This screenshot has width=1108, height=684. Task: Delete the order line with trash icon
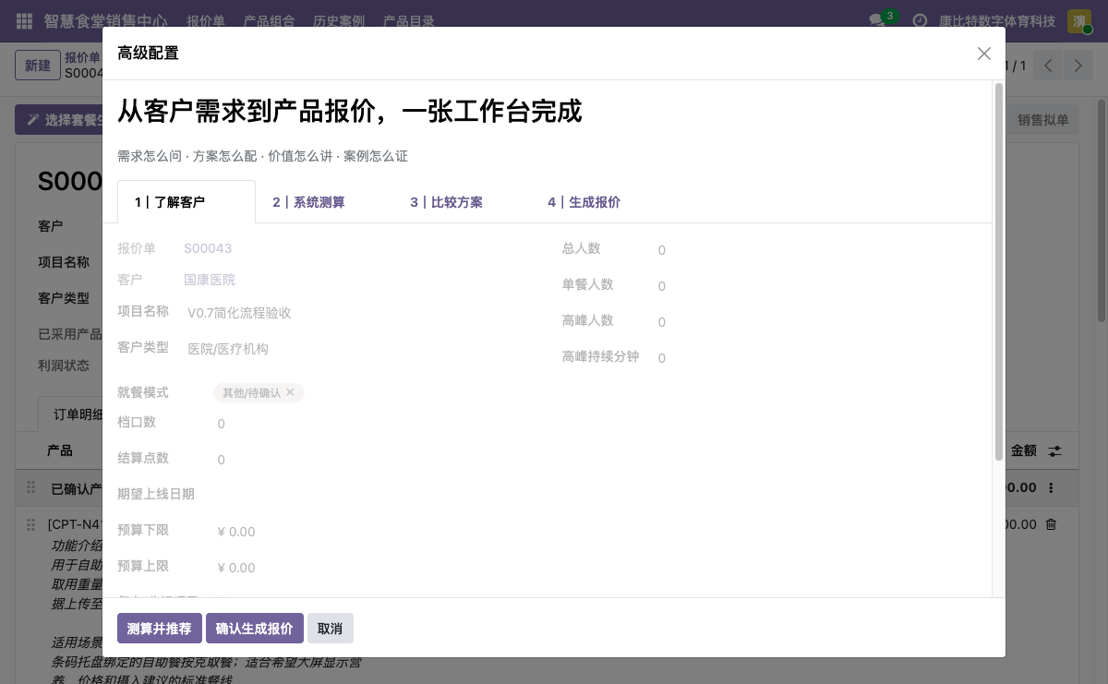[1051, 524]
